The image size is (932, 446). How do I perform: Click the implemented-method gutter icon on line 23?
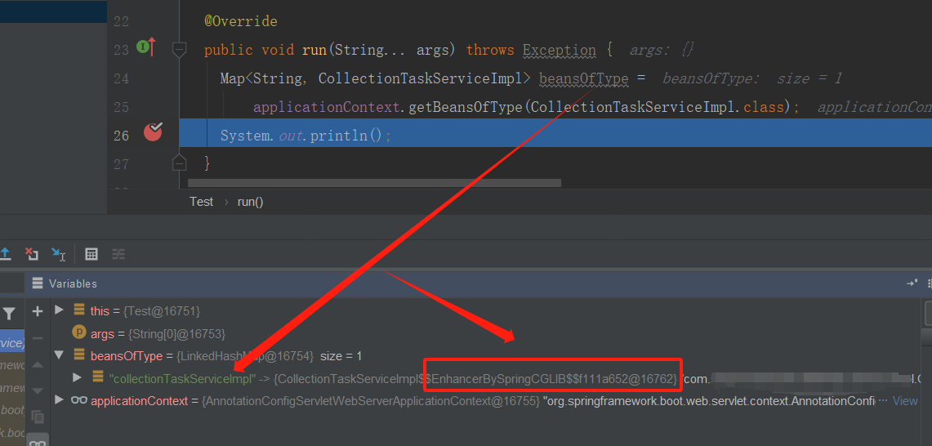coord(145,47)
